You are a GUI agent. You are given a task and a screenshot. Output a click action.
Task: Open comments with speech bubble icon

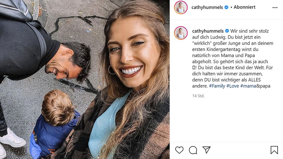point(193,150)
